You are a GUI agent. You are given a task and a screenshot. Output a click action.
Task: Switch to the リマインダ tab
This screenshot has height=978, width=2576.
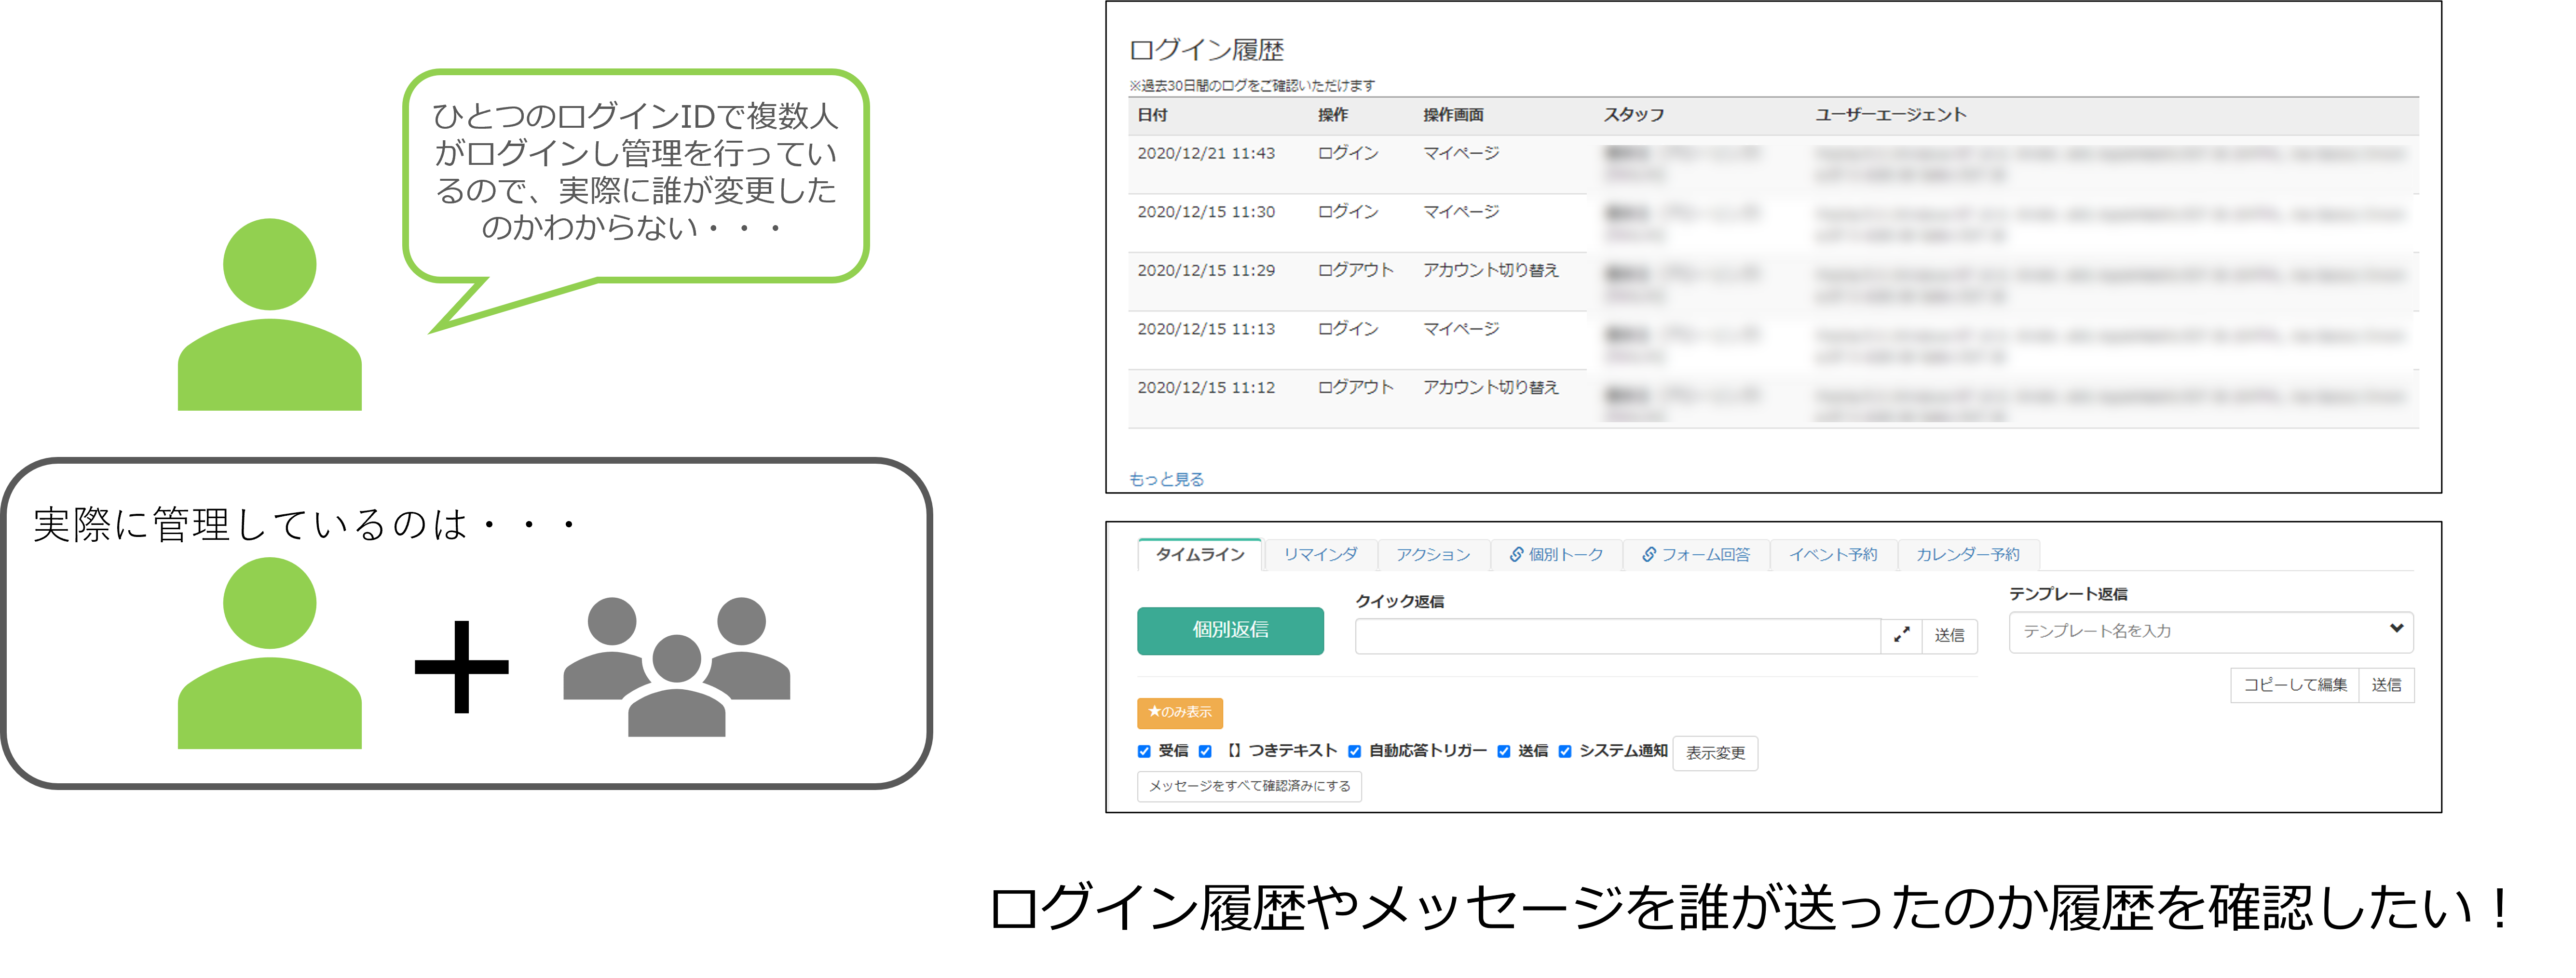1321,554
